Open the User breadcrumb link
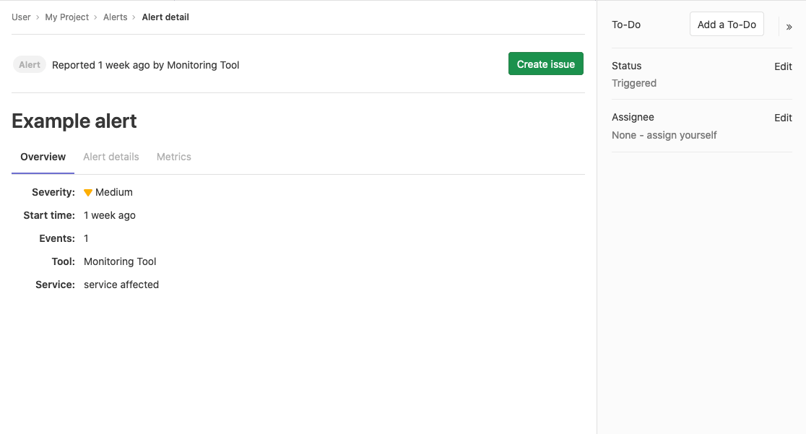 [x=21, y=17]
